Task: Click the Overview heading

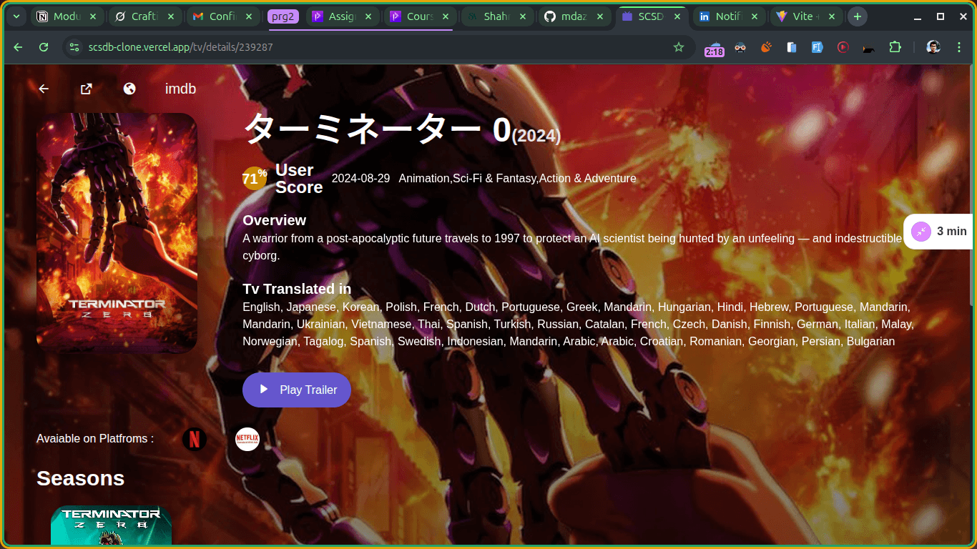Action: pos(274,220)
